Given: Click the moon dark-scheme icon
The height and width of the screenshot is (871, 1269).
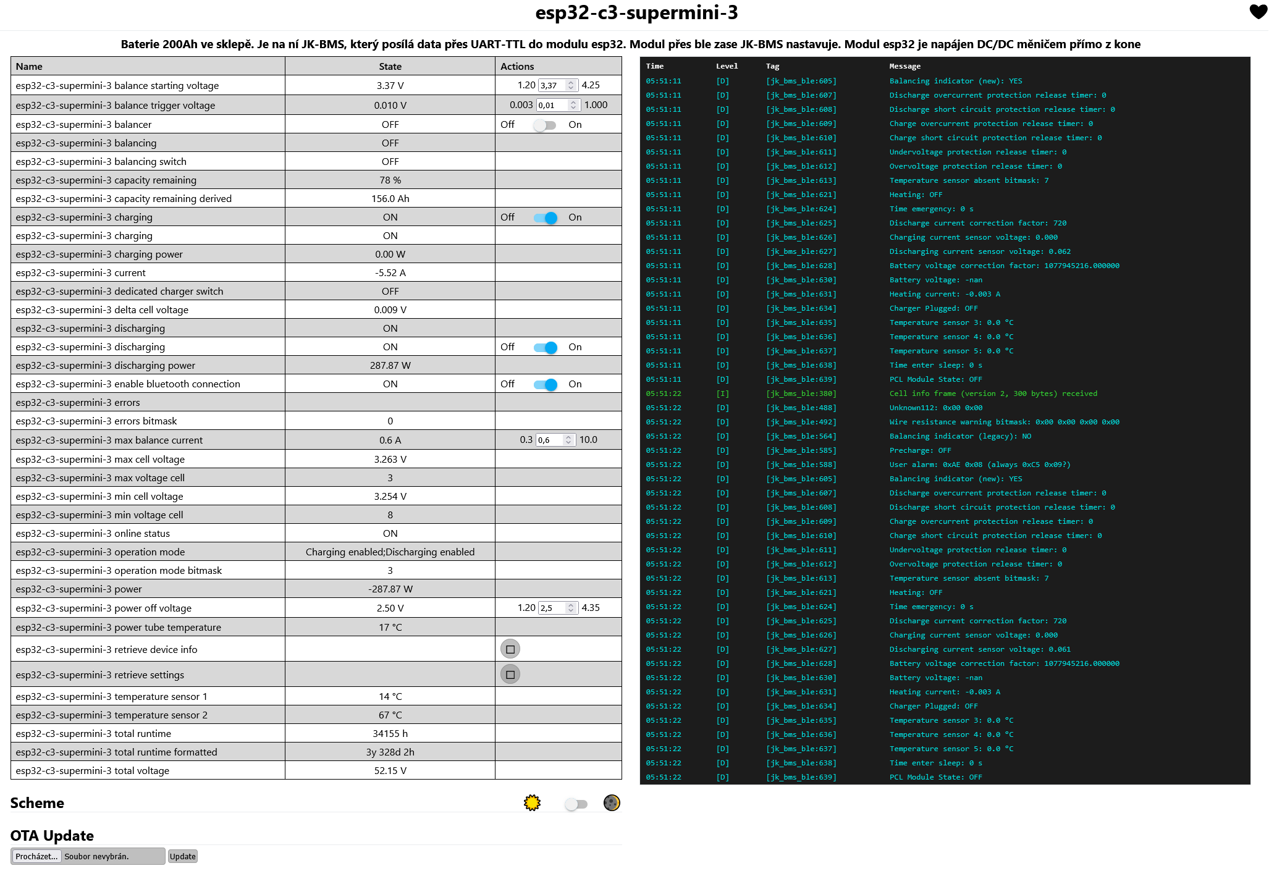Looking at the screenshot, I should (611, 802).
